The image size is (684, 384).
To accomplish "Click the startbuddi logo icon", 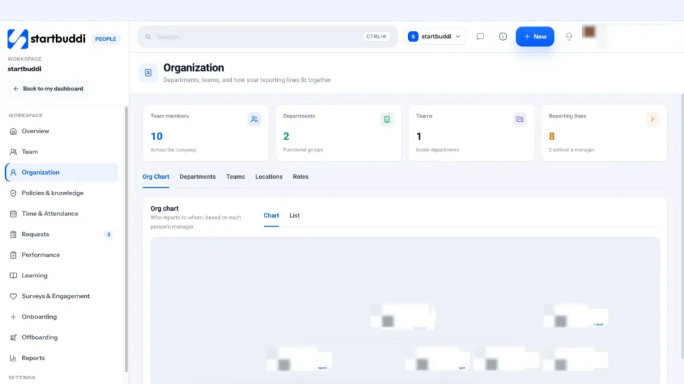I will [18, 39].
